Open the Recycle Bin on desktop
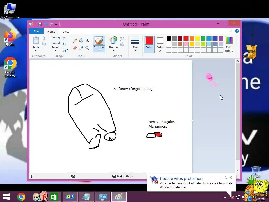 (x=256, y=172)
